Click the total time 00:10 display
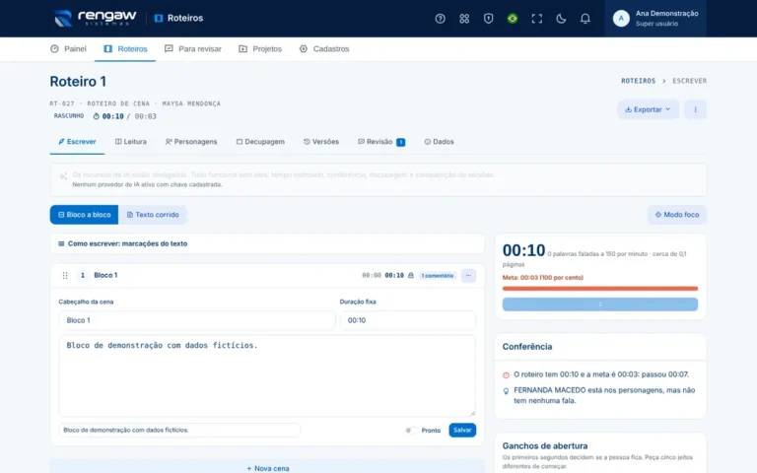 point(523,250)
